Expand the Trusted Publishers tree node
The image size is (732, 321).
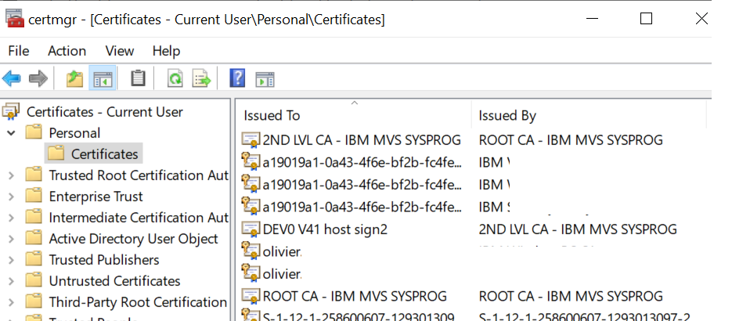pos(11,260)
